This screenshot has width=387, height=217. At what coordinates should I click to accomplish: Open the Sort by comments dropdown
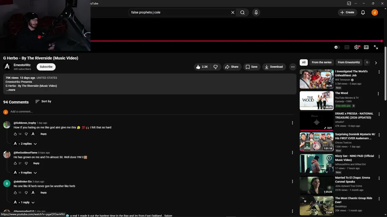43,101
